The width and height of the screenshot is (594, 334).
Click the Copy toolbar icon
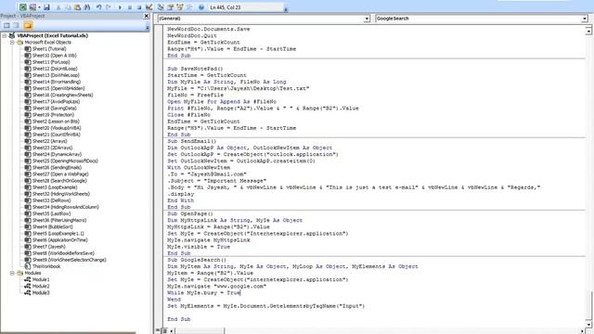click(x=68, y=7)
